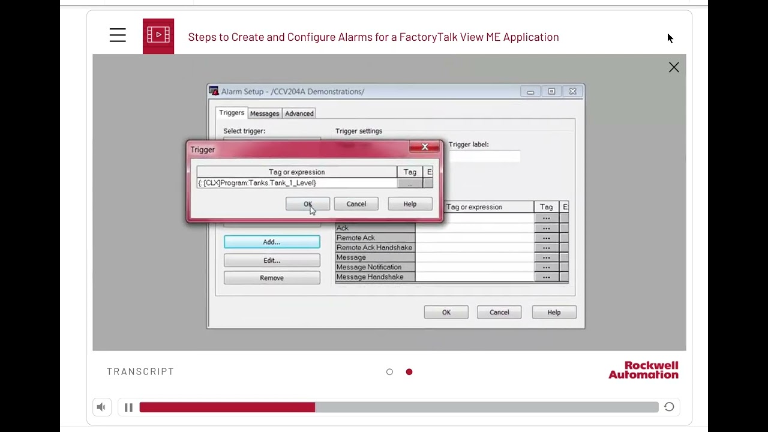Seek on the red video progress bar

pyautogui.click(x=398, y=407)
